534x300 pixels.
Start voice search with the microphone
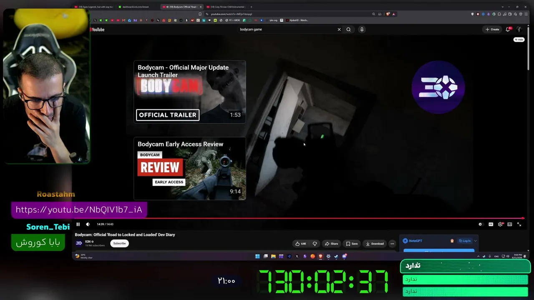(x=362, y=30)
